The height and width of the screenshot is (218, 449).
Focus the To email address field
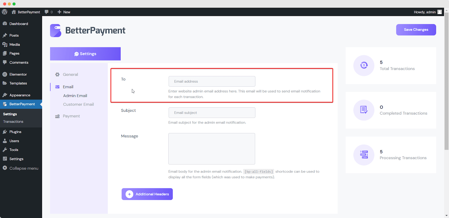(x=212, y=81)
